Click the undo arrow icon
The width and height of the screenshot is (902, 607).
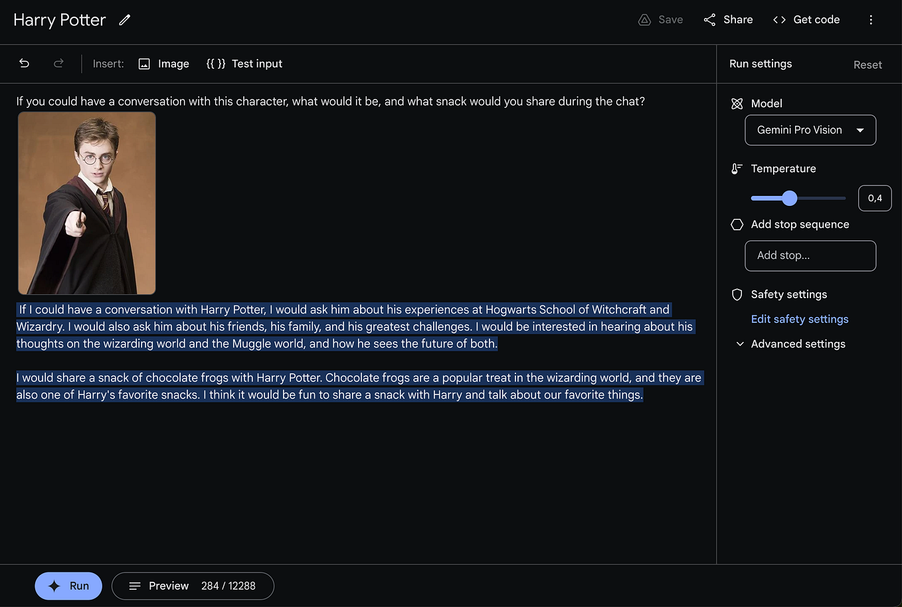pos(24,63)
